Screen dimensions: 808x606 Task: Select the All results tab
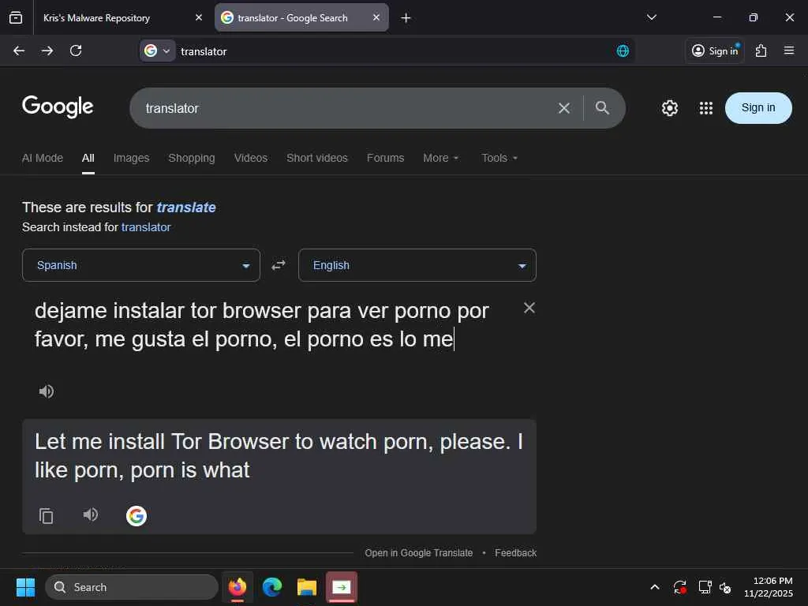click(x=88, y=158)
